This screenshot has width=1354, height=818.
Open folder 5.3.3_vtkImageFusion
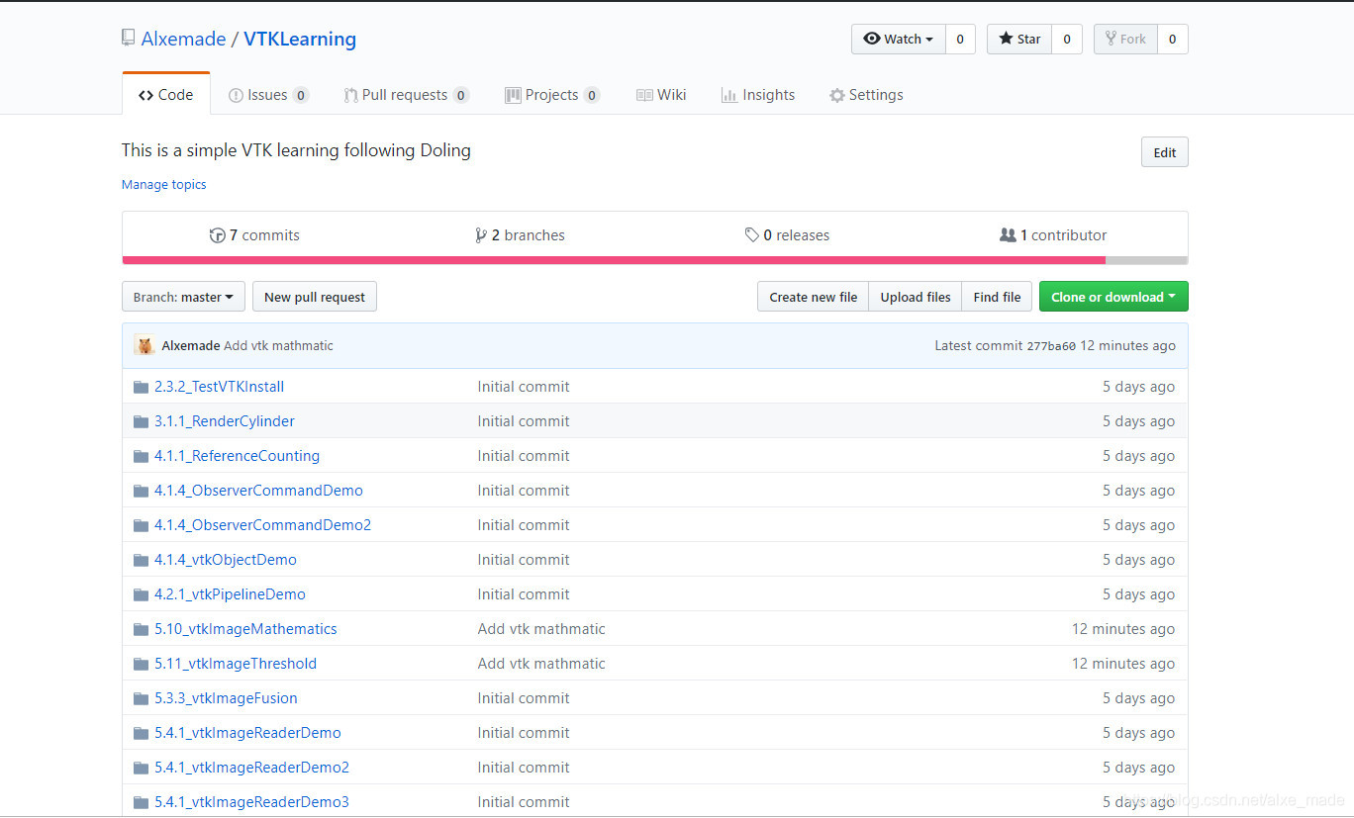(x=226, y=698)
